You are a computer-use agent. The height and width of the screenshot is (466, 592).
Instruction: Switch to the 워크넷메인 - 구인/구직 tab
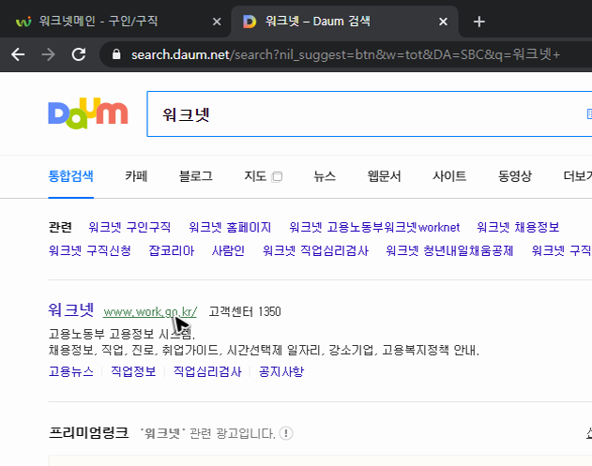tap(114, 22)
